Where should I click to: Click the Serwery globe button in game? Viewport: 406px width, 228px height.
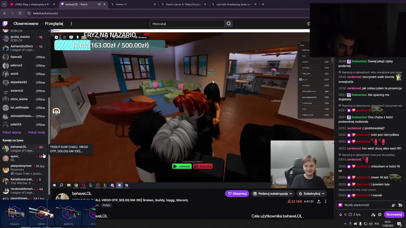point(141,37)
